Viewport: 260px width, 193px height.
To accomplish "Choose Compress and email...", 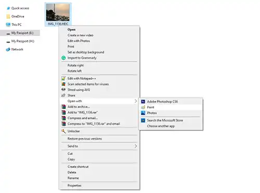I will [x=99, y=118].
